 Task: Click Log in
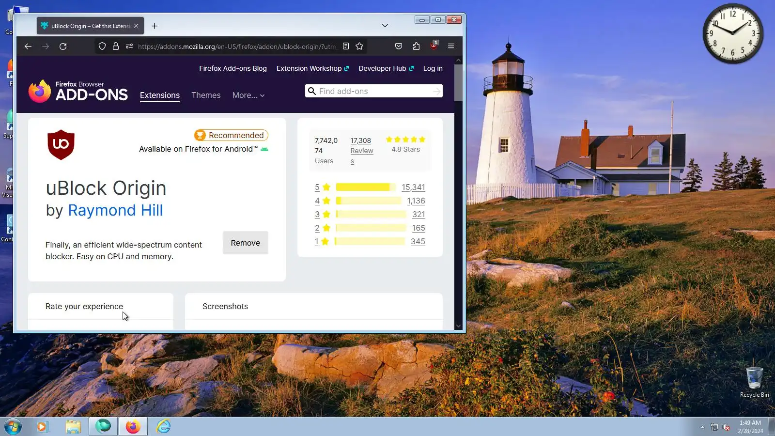click(x=433, y=68)
